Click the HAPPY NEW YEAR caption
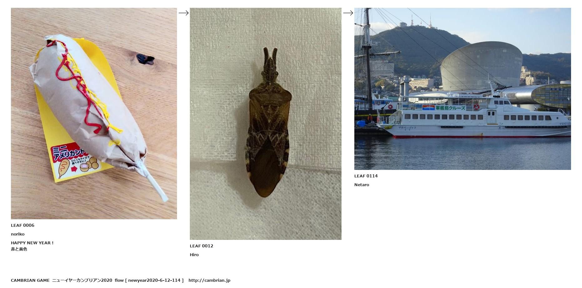This screenshot has width=582, height=288. [x=32, y=243]
